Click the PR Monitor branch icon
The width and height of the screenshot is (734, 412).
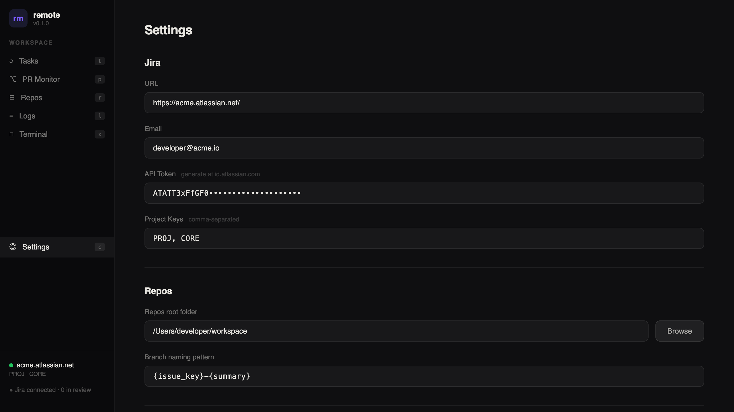(13, 79)
